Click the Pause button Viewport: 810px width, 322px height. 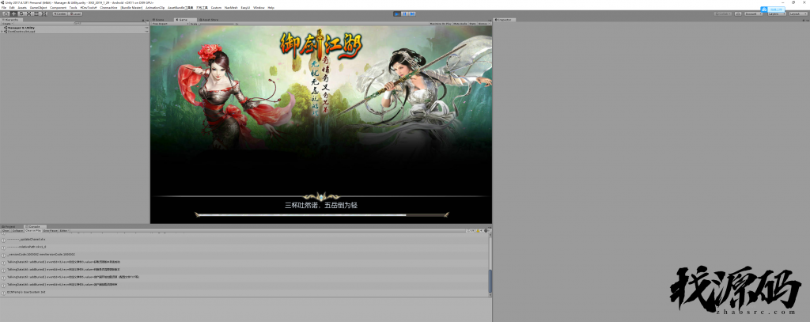[x=404, y=14]
